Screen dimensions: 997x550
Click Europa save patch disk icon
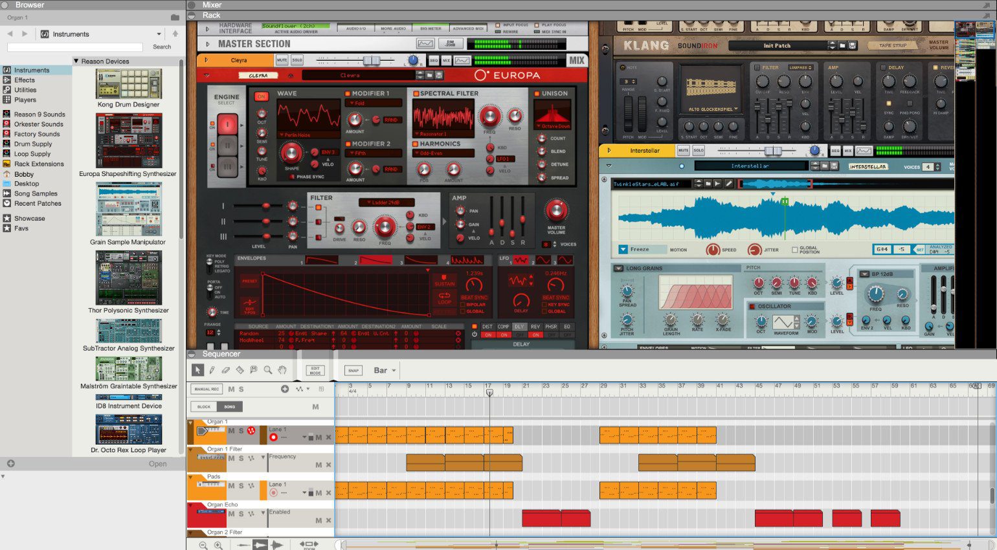tap(439, 75)
